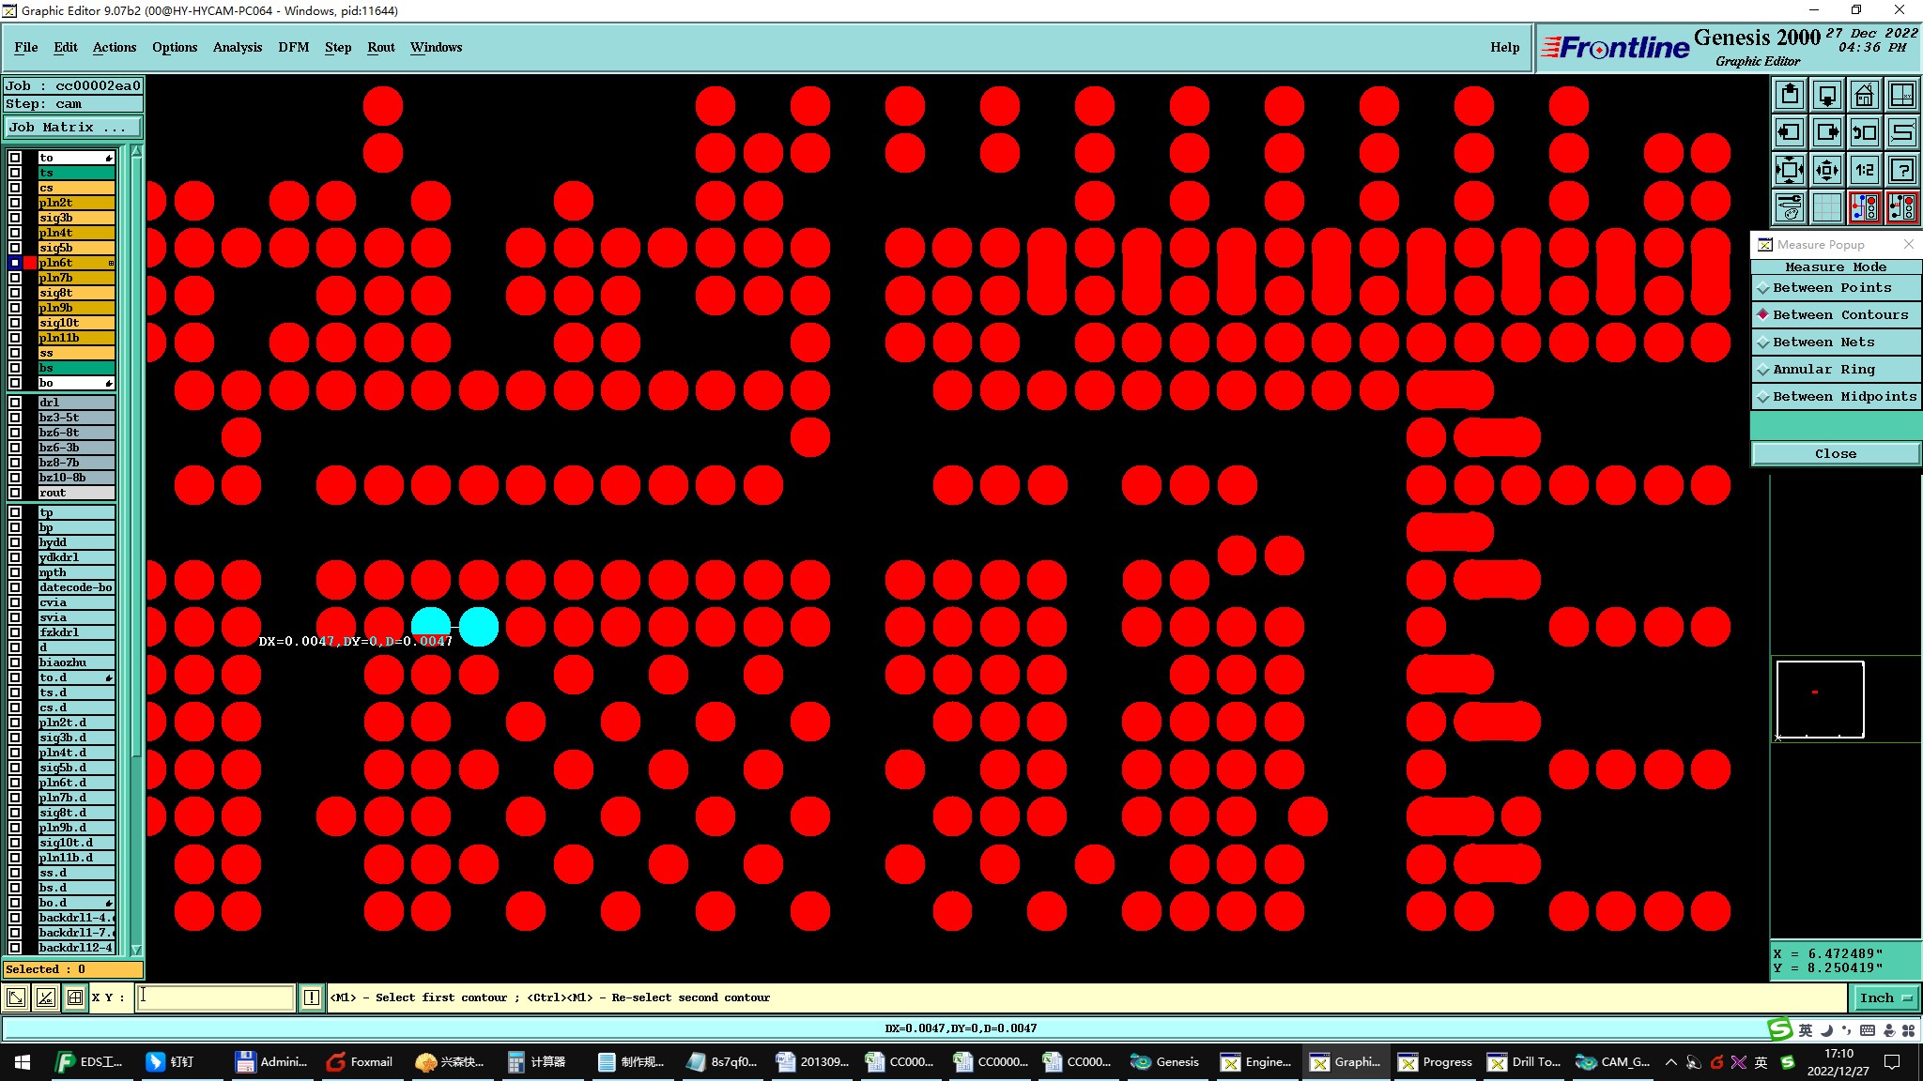1923x1081 pixels.
Task: Toggle the grid display icon
Action: pos(1826,207)
